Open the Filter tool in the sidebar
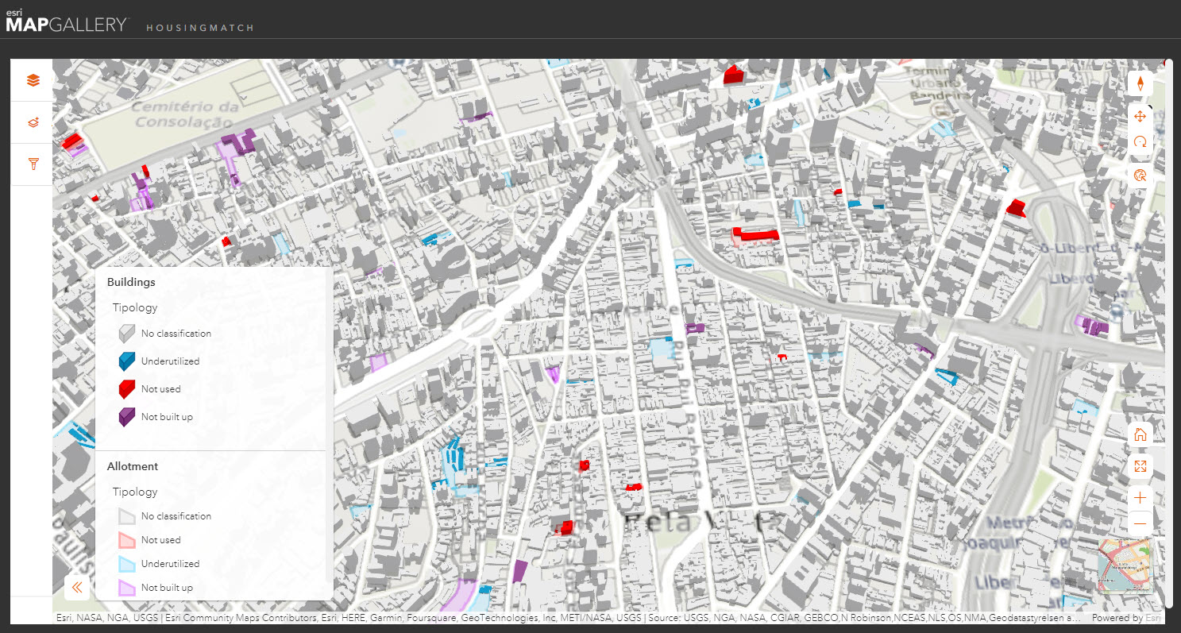 [x=31, y=164]
